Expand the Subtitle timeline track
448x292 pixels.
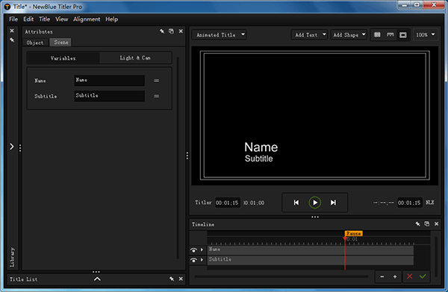point(202,260)
